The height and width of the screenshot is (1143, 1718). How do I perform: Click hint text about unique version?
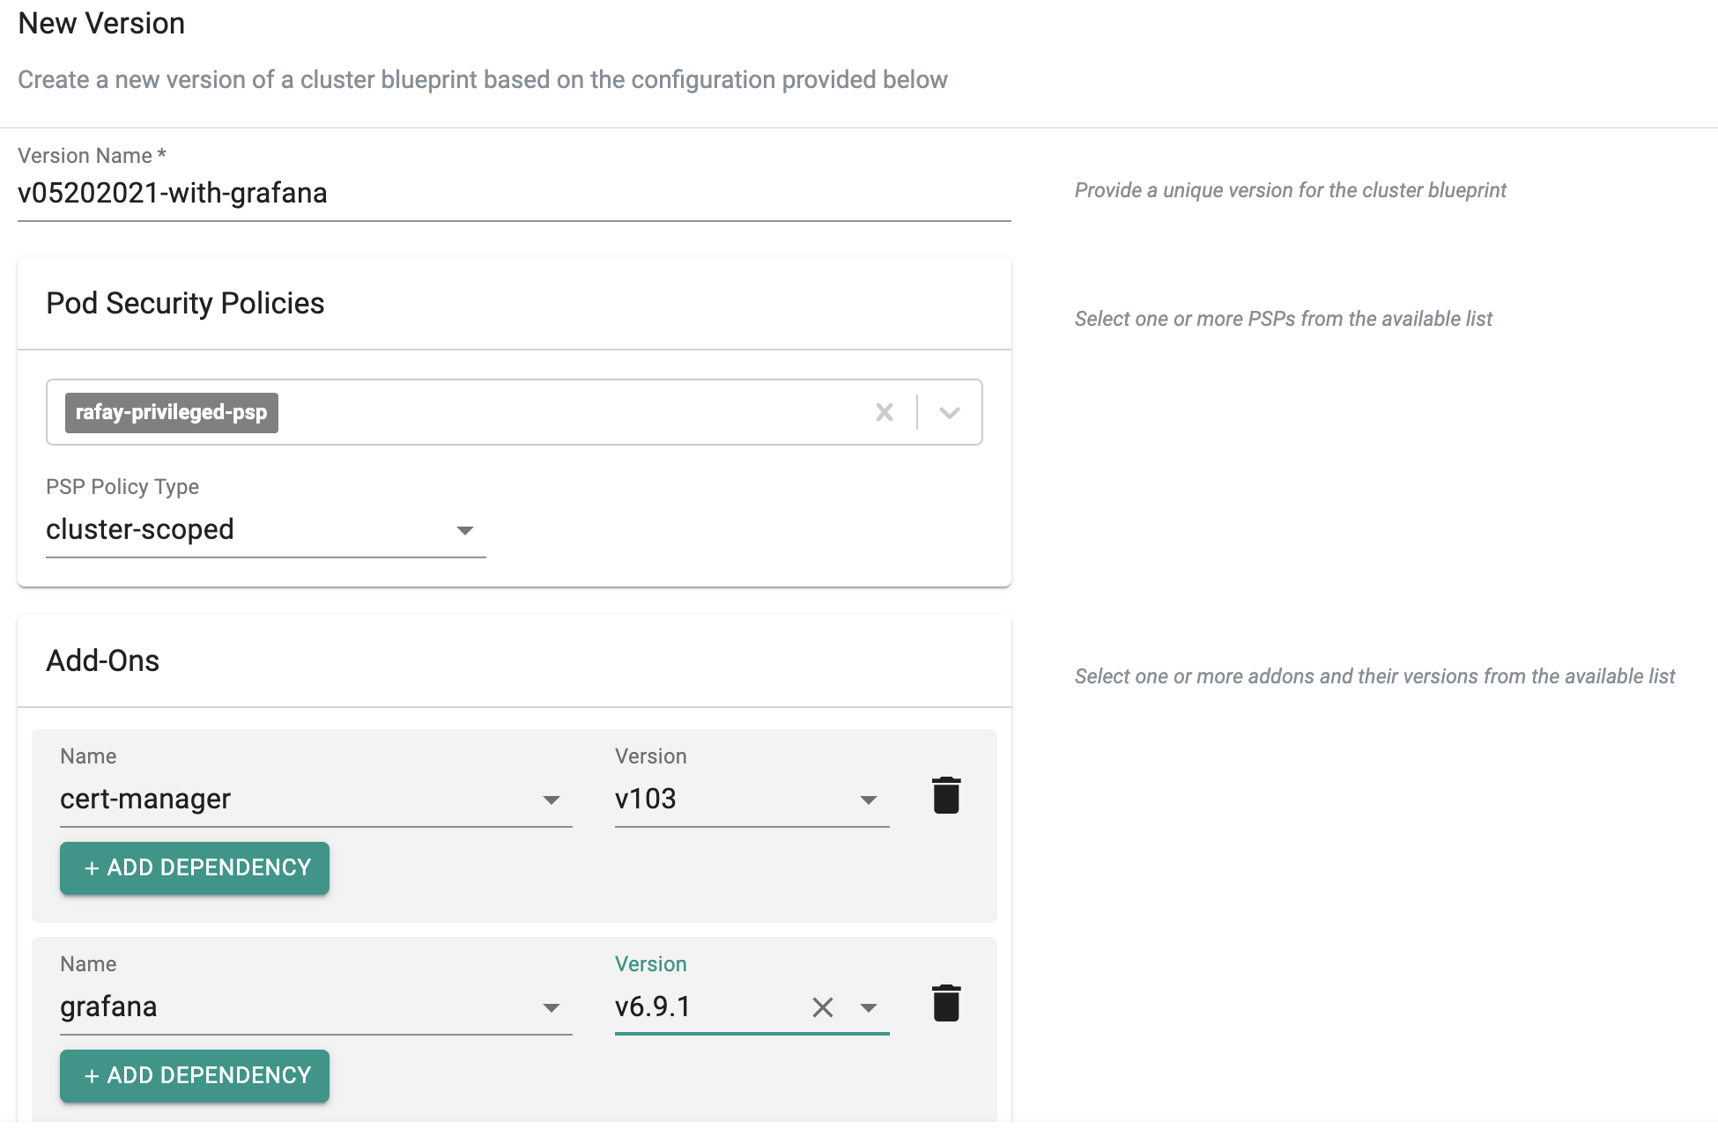pyautogui.click(x=1290, y=190)
